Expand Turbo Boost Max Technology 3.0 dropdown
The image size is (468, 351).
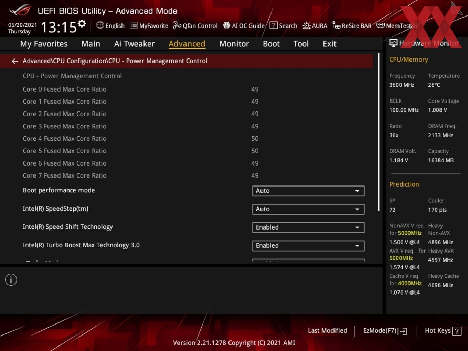308,246
